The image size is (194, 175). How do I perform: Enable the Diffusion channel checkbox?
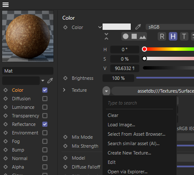tap(45, 99)
